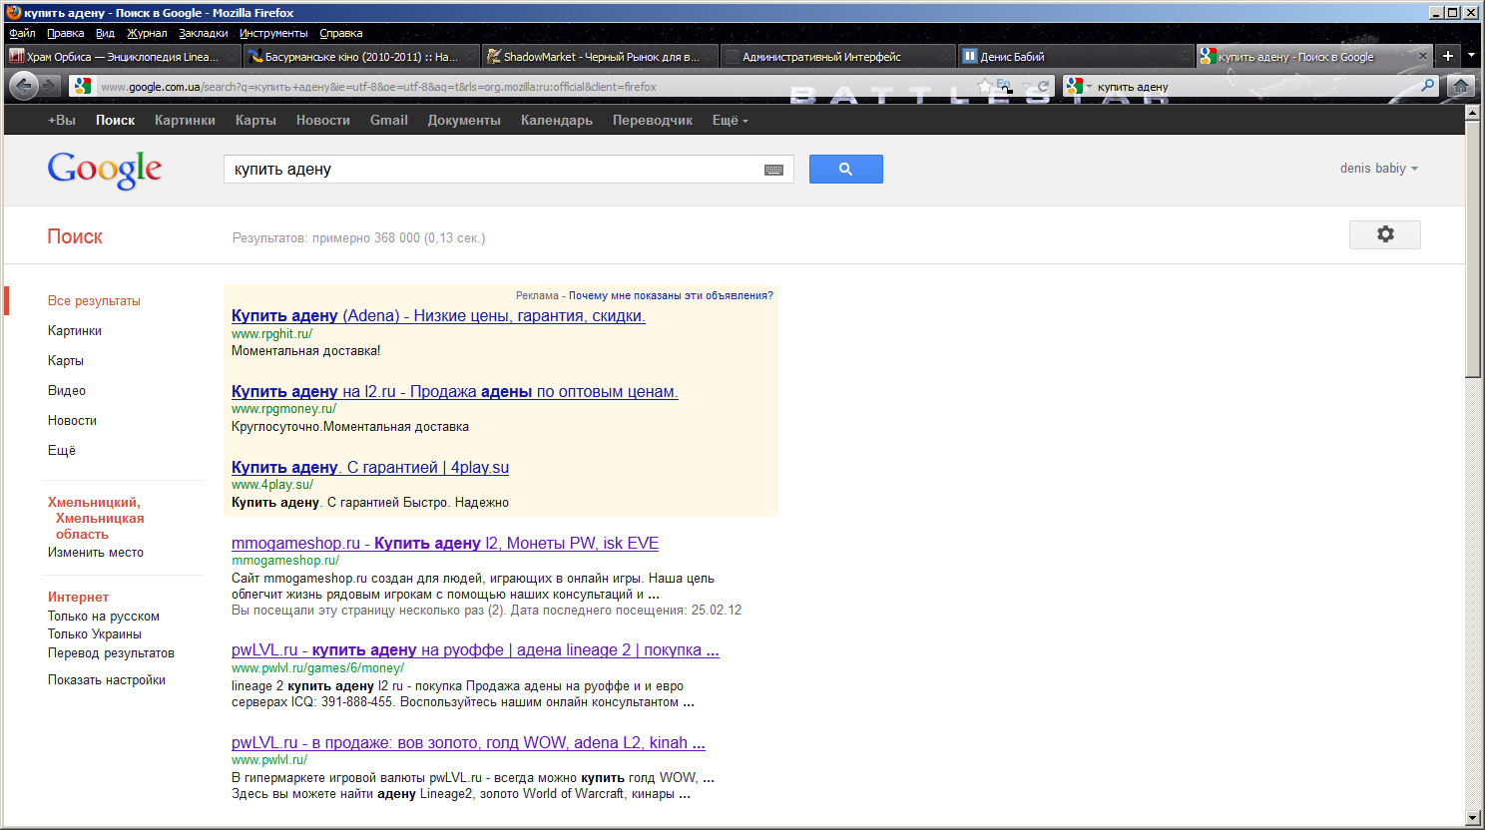This screenshot has width=1485, height=830.
Task: Open the Правка menu
Action: 65,33
